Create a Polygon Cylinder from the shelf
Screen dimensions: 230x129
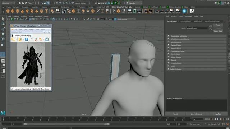(18, 11)
